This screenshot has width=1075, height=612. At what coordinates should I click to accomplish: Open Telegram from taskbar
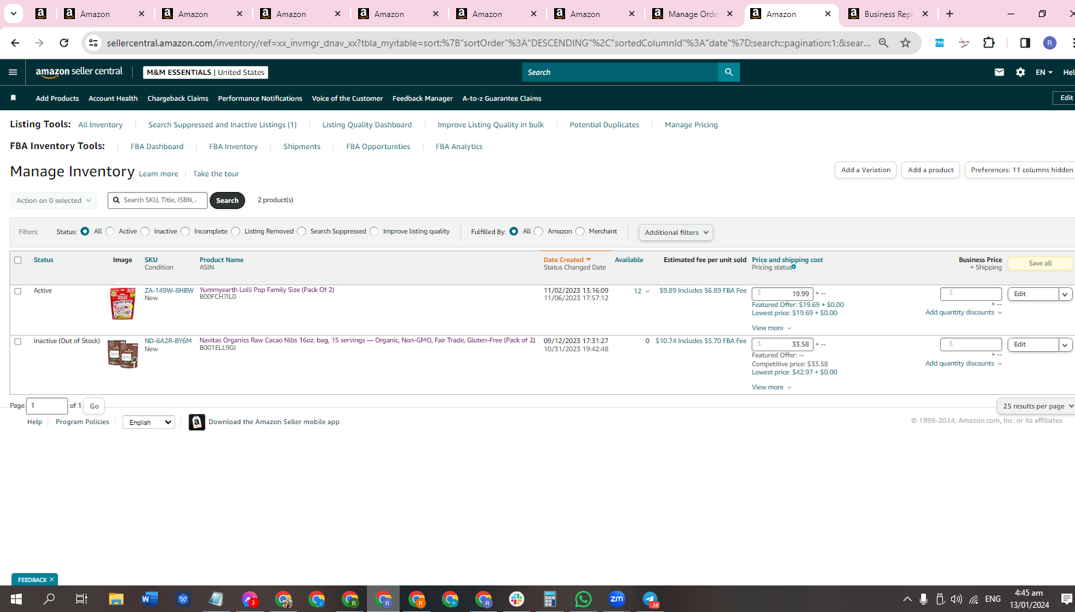click(650, 599)
